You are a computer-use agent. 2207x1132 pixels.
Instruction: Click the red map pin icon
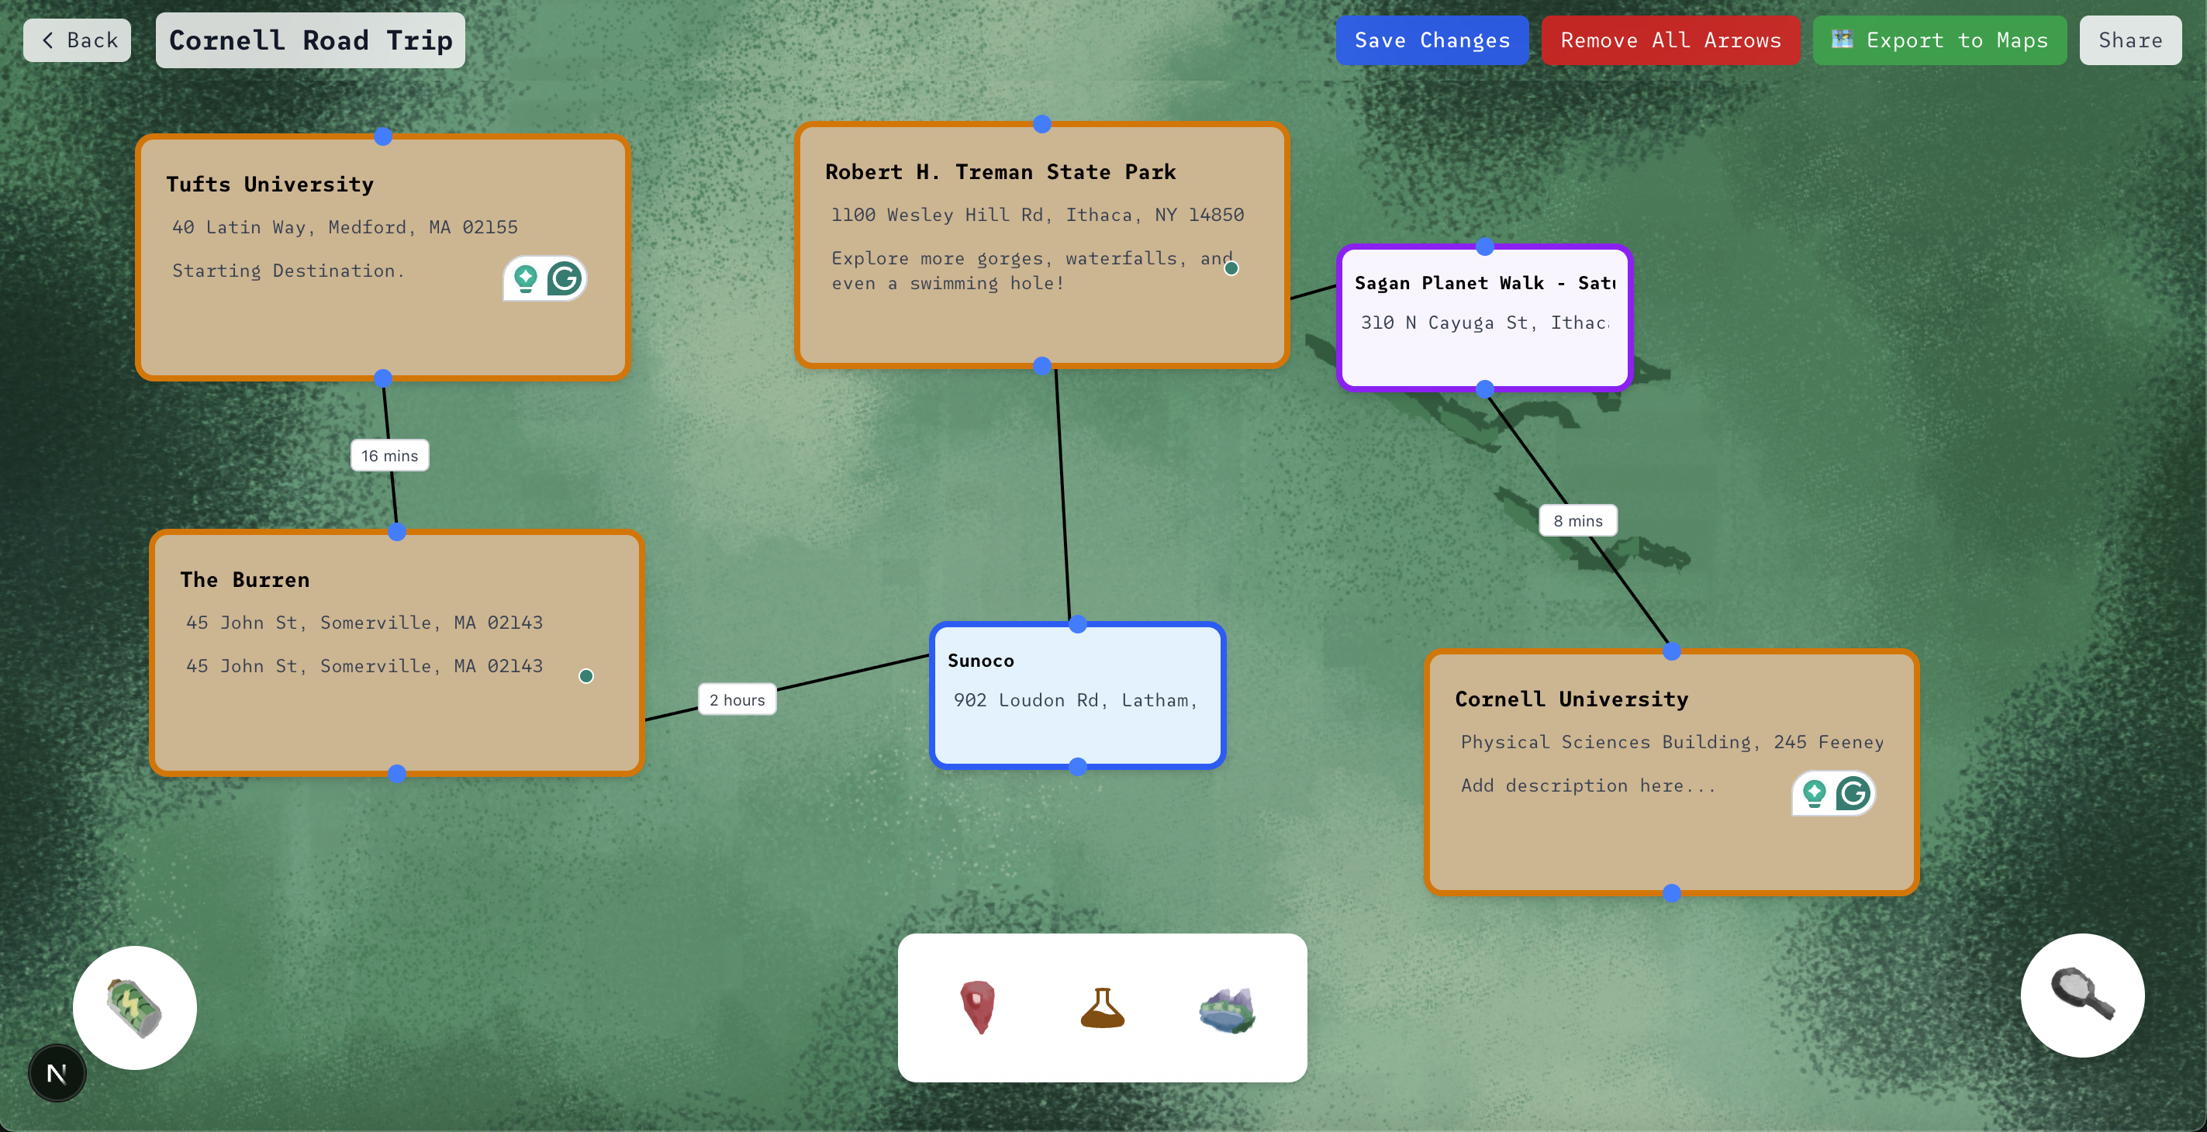point(978,1007)
